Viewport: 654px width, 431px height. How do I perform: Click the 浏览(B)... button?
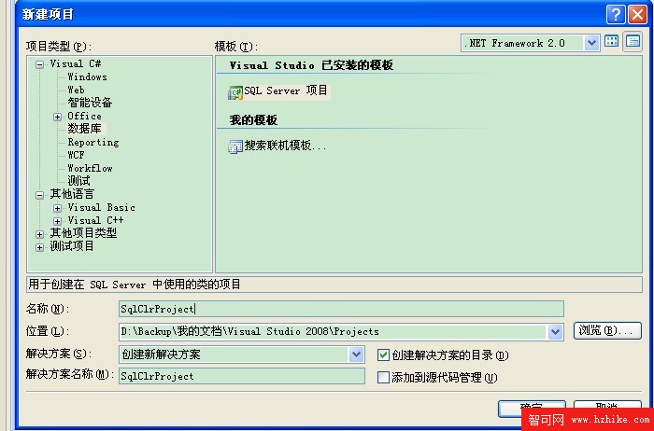(607, 330)
